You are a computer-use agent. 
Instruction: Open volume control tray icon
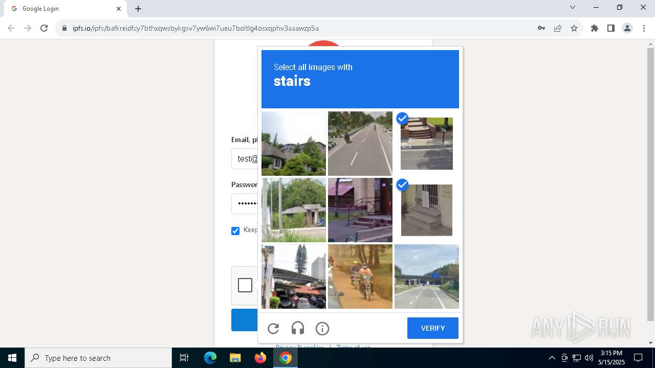coord(589,358)
